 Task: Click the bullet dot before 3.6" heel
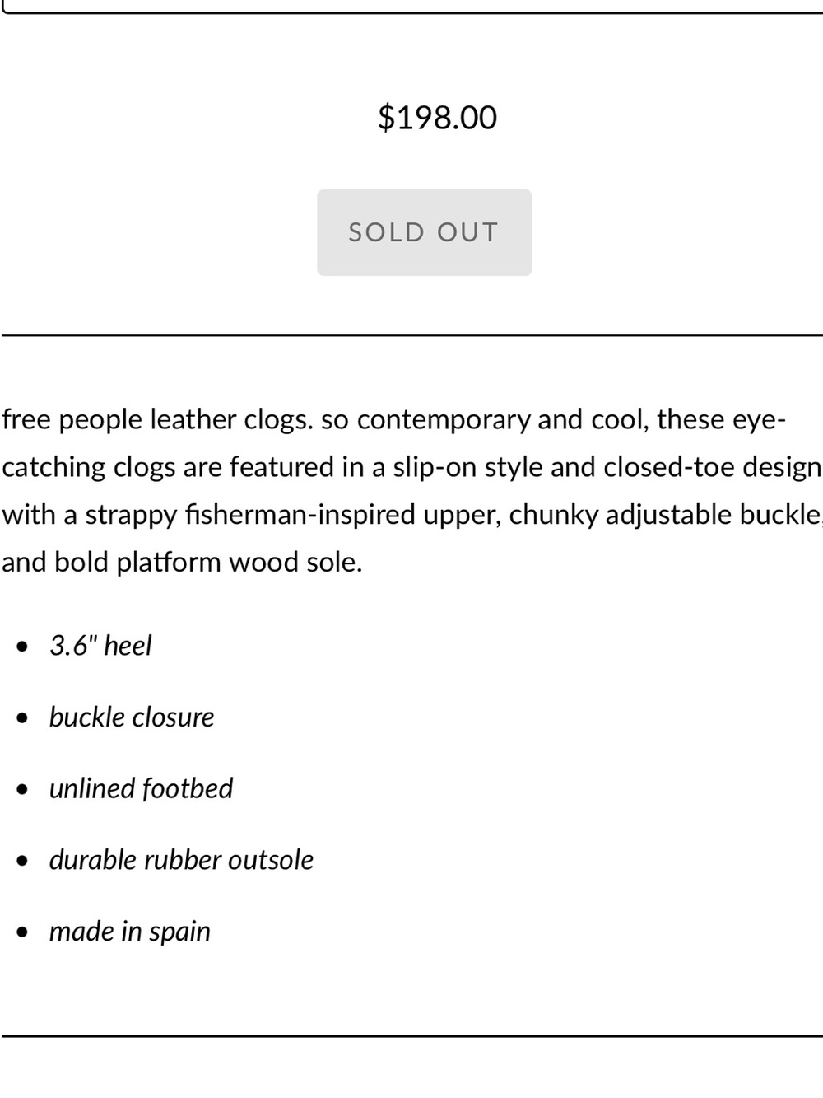pos(22,647)
